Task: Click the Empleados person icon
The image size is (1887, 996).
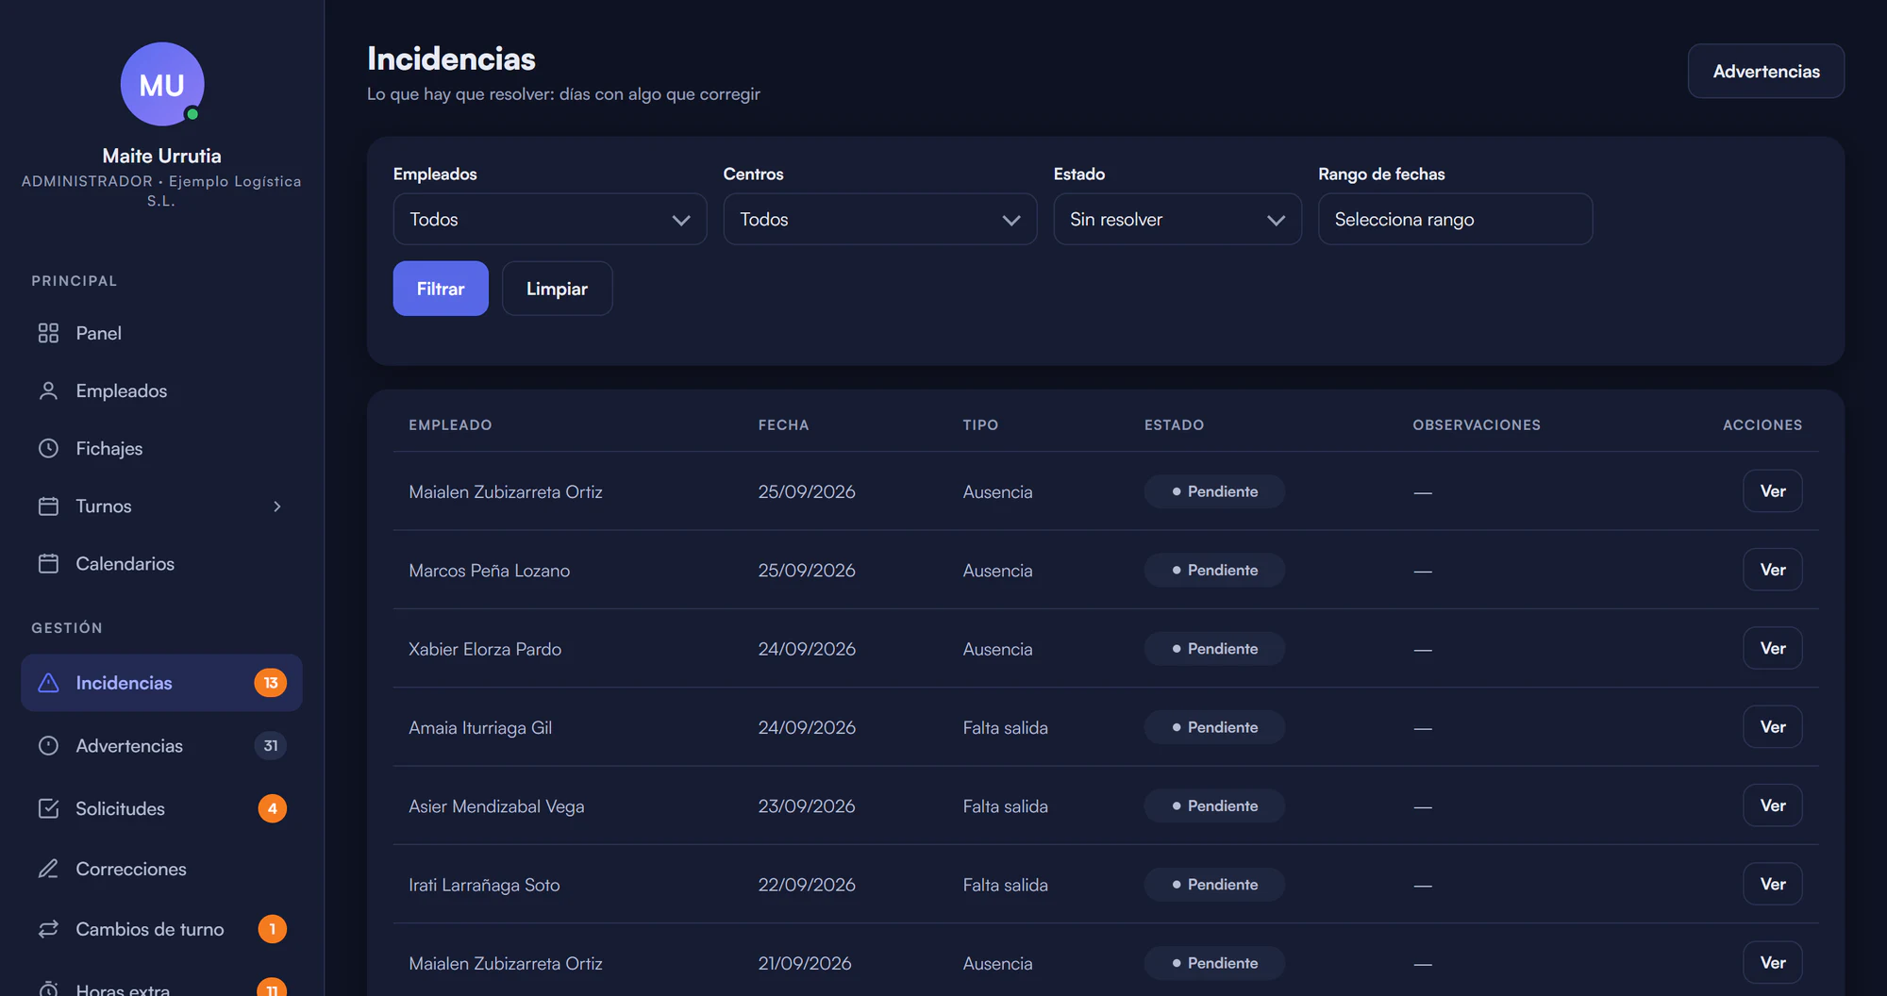Action: (48, 390)
